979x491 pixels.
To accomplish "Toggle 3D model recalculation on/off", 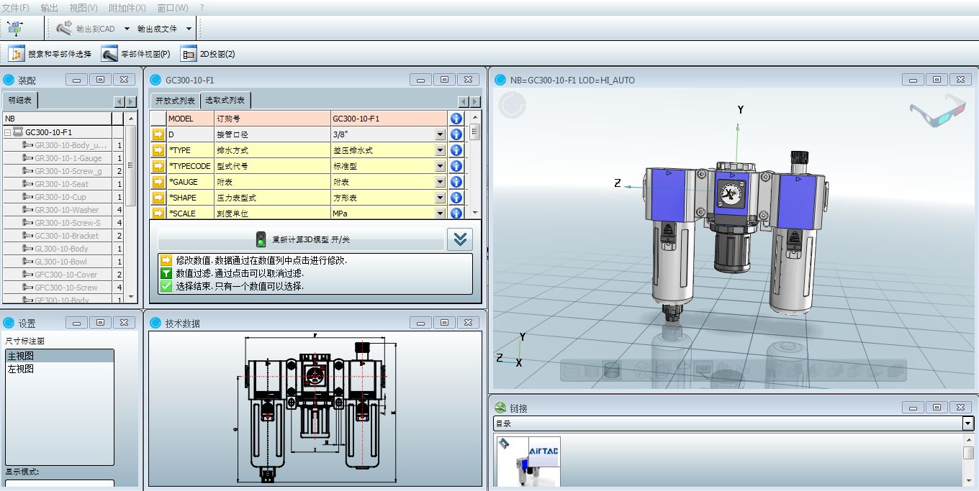I will [x=301, y=239].
